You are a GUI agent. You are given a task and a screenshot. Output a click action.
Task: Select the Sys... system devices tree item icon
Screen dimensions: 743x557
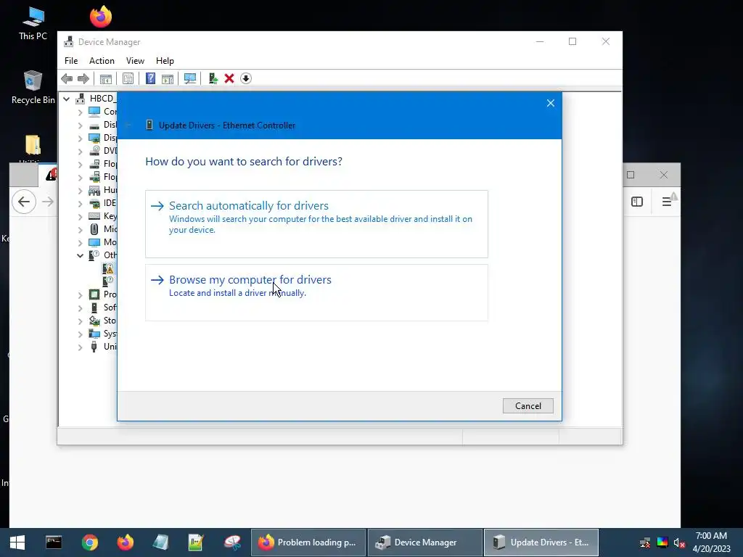94,334
